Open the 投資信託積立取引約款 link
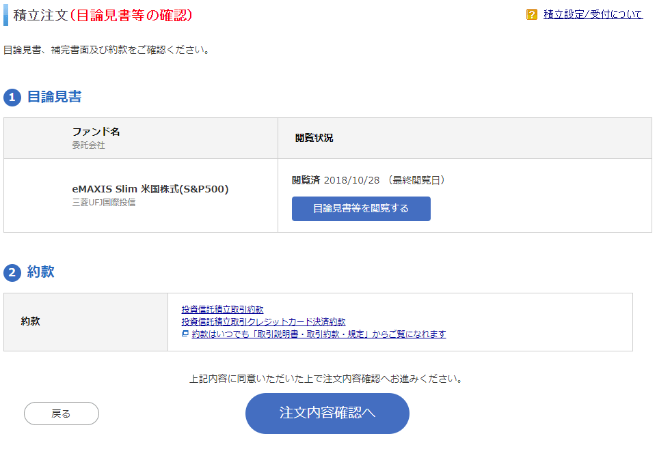Image resolution: width=657 pixels, height=449 pixels. point(222,310)
